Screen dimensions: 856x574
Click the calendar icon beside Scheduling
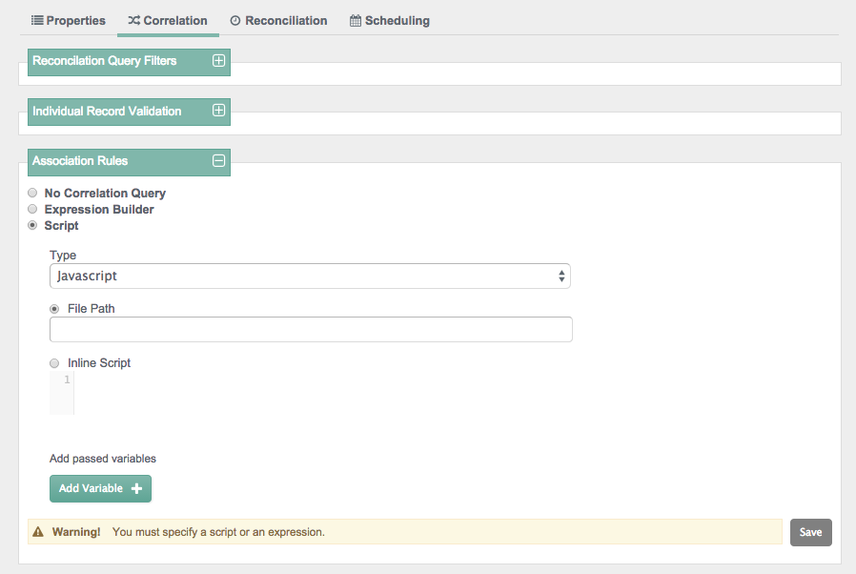pyautogui.click(x=356, y=21)
